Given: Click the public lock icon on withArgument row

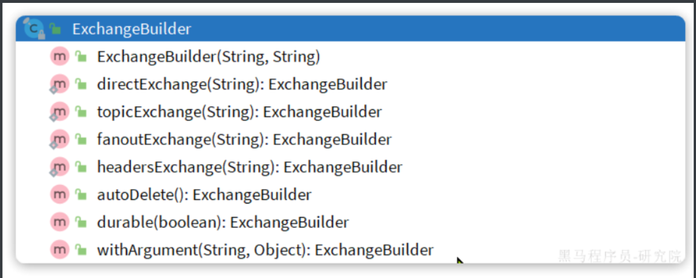Looking at the screenshot, I should tap(81, 250).
